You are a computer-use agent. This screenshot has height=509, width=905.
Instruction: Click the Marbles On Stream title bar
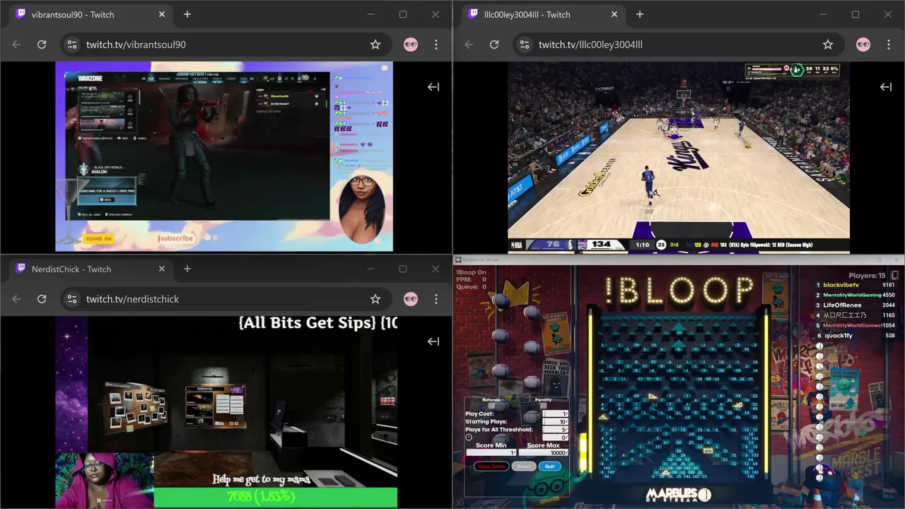tap(679, 259)
